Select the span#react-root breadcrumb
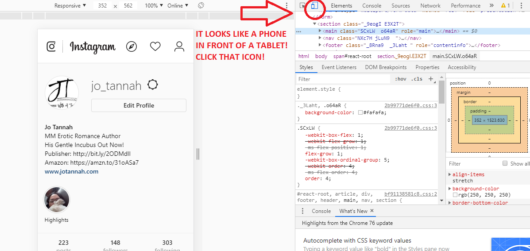 351,56
